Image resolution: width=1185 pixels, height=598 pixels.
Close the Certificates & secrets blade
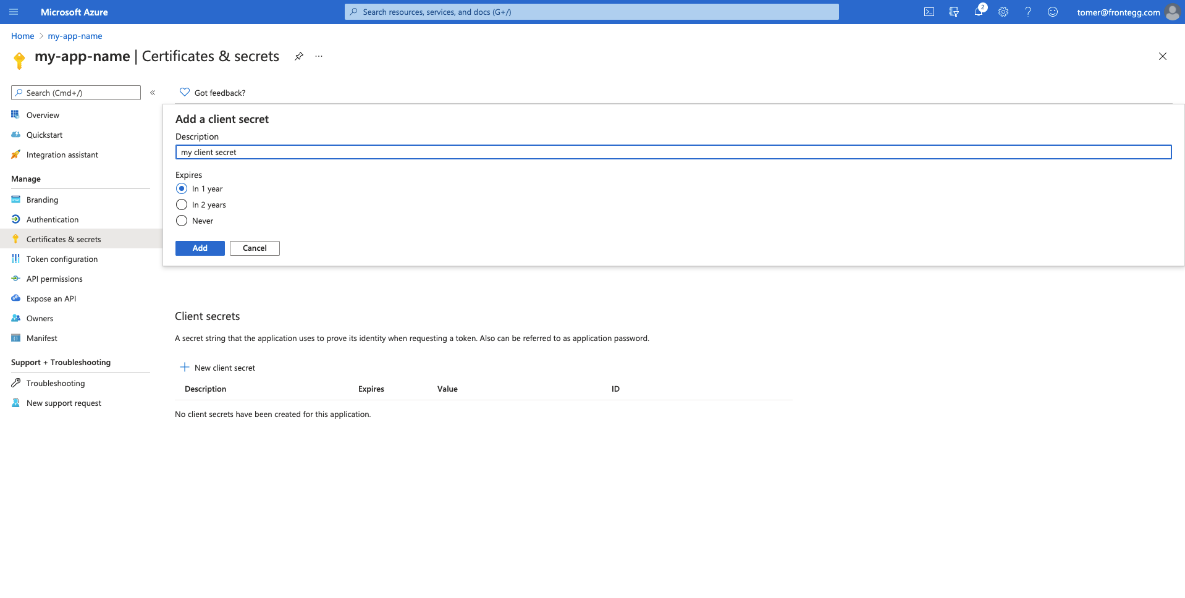(1163, 56)
